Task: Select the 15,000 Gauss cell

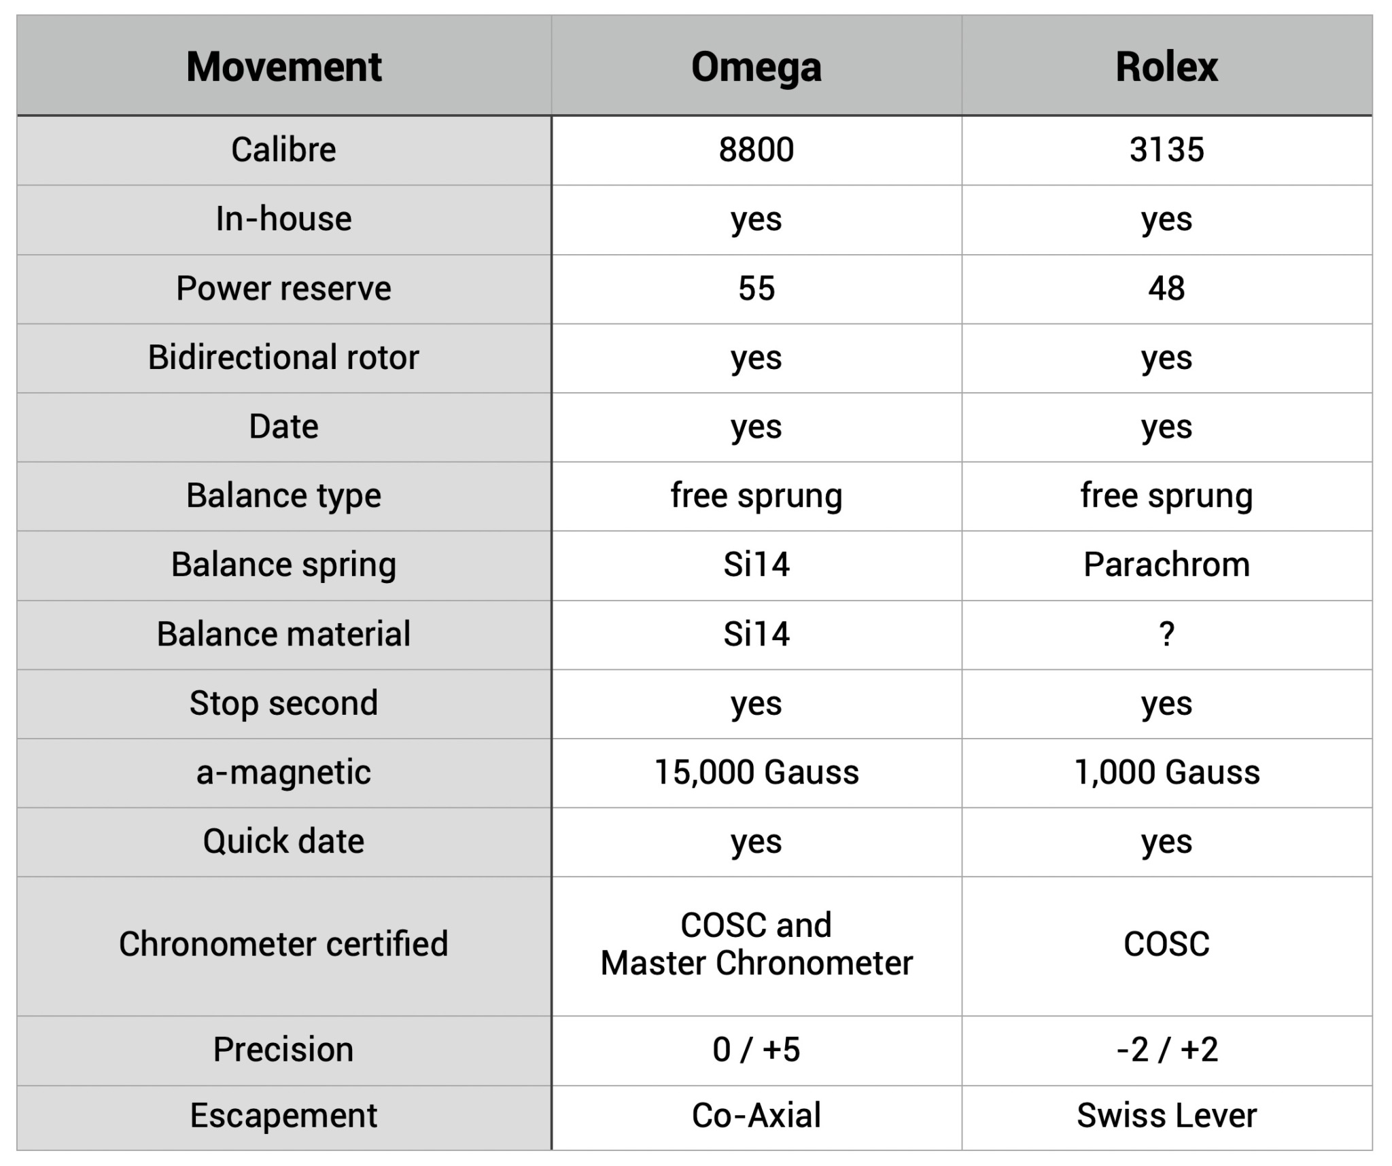Action: click(756, 773)
